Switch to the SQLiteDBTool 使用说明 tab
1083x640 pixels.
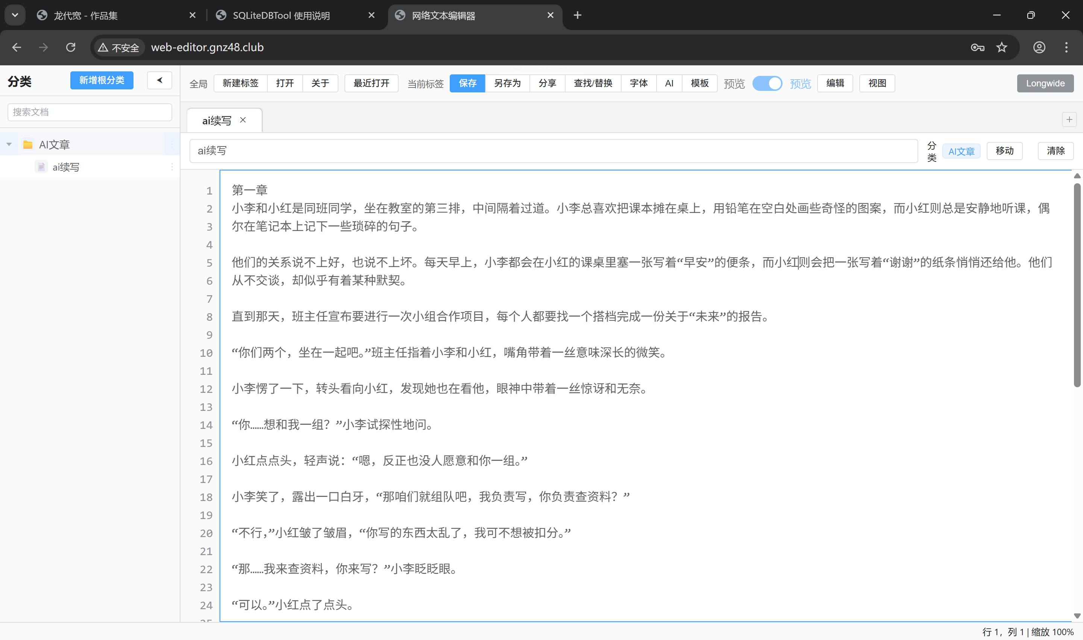pos(281,15)
